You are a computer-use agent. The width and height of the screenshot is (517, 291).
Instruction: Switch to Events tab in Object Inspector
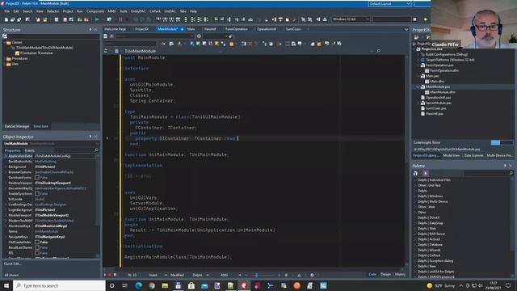[30, 150]
